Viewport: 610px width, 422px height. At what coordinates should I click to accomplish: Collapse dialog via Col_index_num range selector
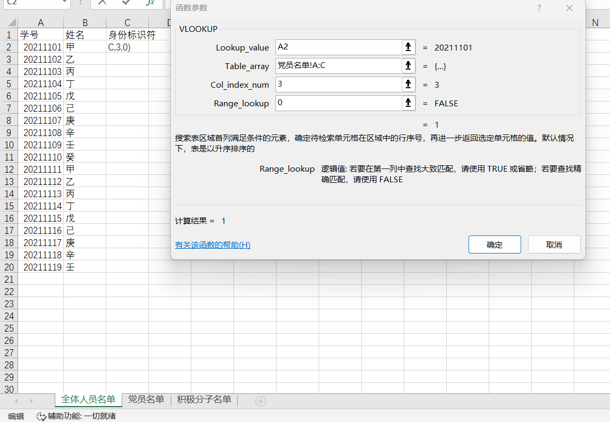click(408, 85)
